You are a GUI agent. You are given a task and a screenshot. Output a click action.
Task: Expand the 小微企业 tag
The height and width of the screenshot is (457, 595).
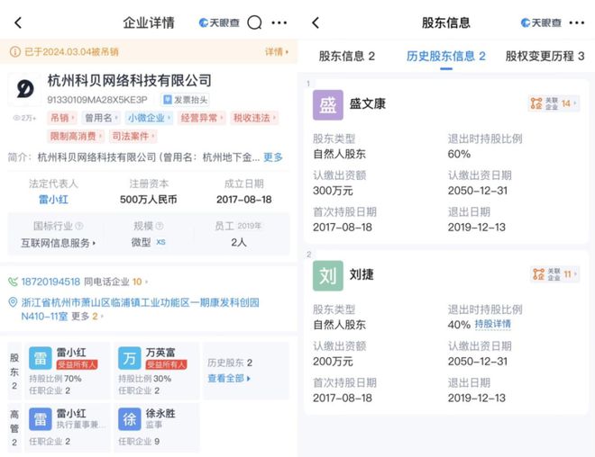pyautogui.click(x=149, y=118)
